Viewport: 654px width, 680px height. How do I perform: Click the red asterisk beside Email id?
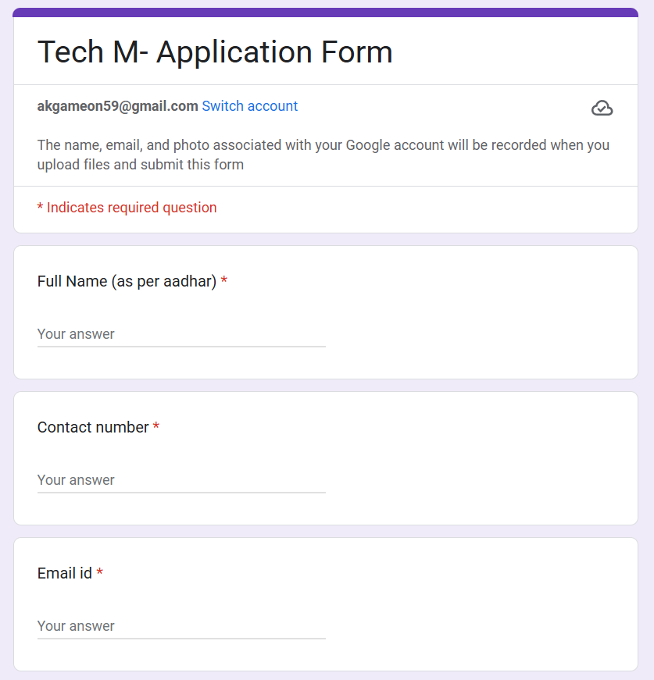point(100,573)
